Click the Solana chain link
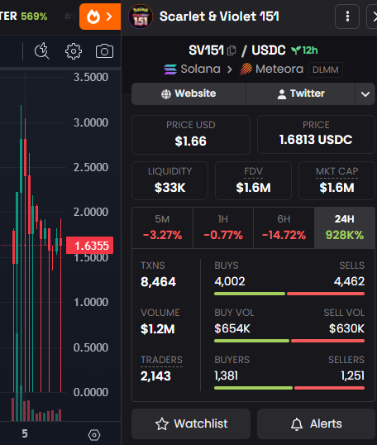Screen dimensions: 377x445 [x=192, y=69]
